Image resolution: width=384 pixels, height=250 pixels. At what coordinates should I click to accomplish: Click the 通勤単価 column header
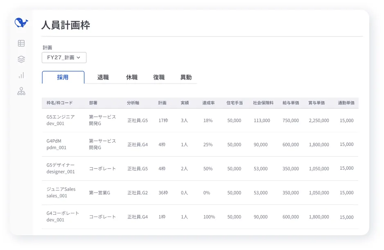click(346, 103)
